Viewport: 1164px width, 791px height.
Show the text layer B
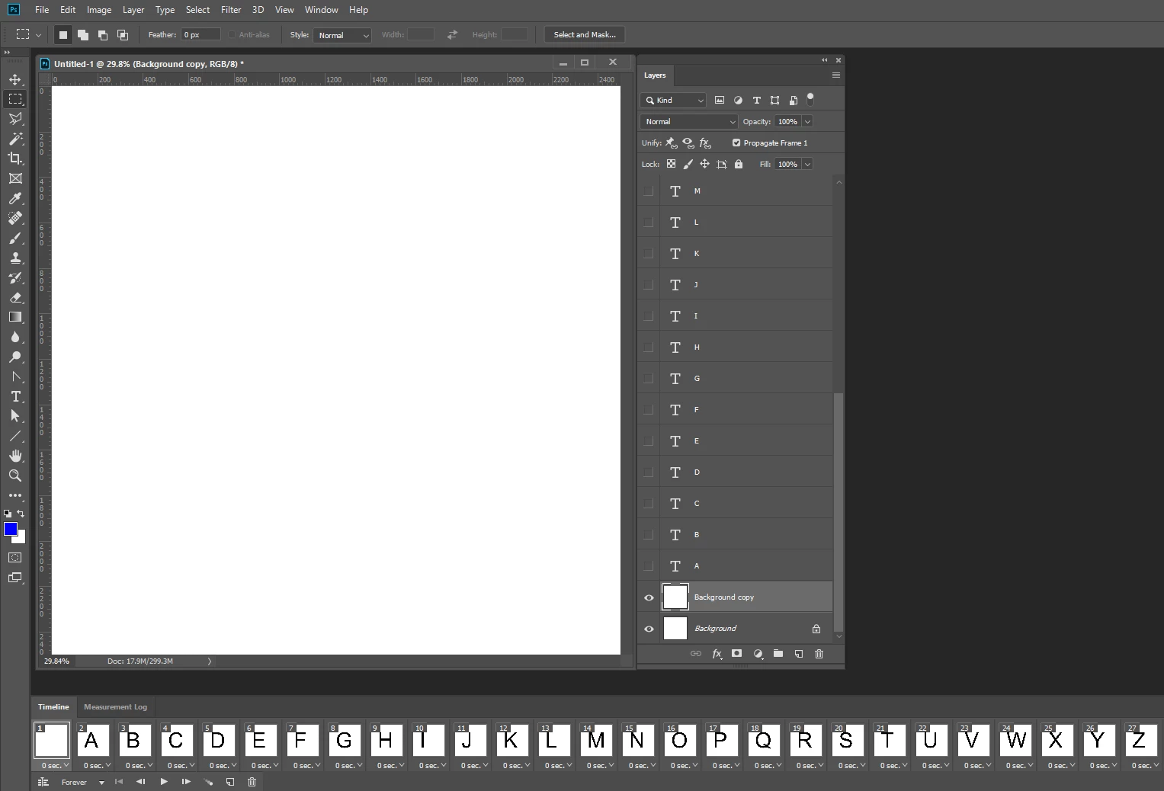pyautogui.click(x=649, y=535)
